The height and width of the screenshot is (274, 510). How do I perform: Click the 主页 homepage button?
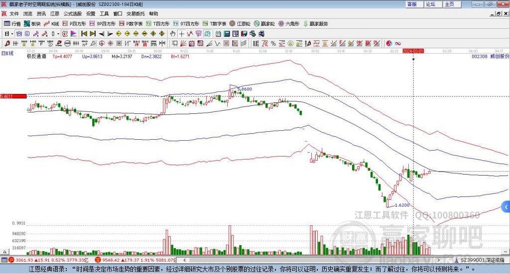click(452, 4)
